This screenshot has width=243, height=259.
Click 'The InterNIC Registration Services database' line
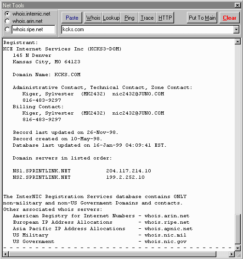(95, 197)
